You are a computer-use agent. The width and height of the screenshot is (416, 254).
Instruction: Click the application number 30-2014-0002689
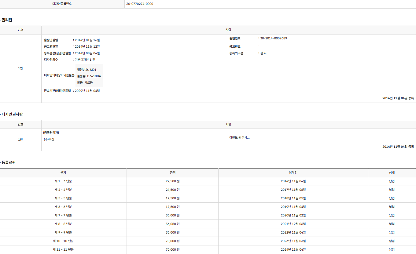tap(273, 38)
